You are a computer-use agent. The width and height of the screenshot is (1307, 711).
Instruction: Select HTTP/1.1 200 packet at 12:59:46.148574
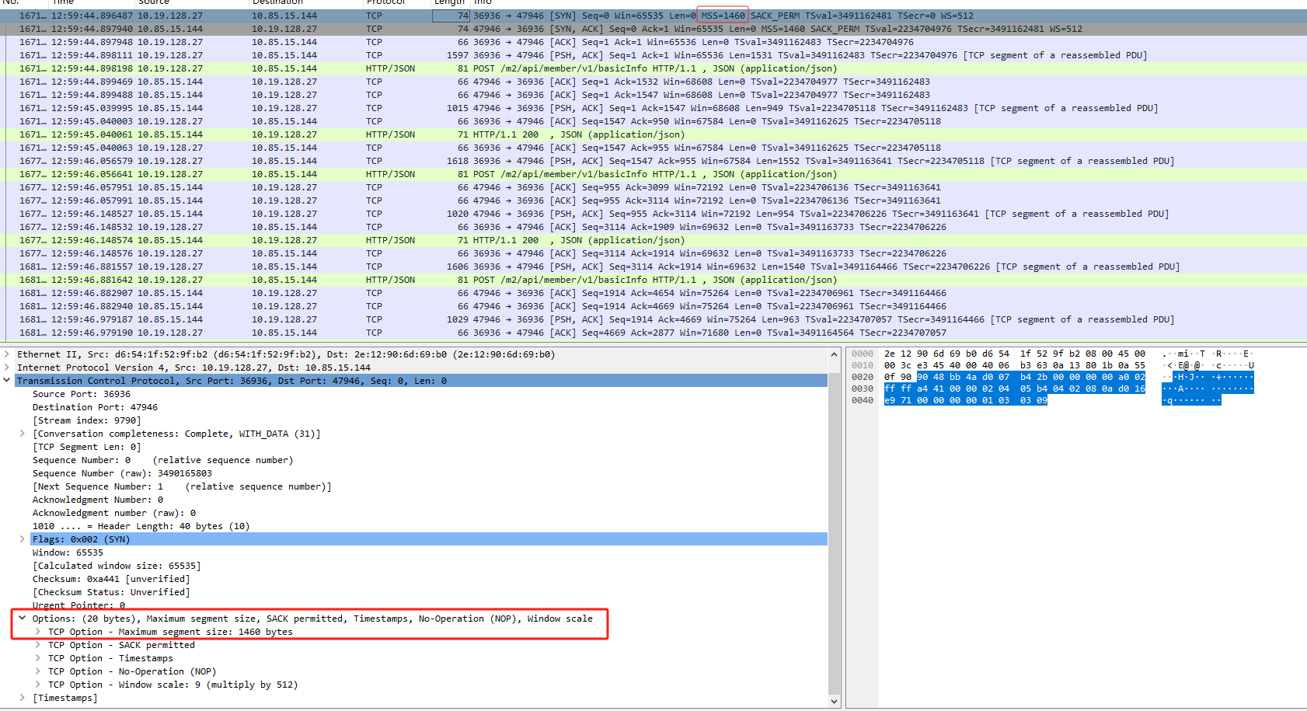pyautogui.click(x=466, y=240)
